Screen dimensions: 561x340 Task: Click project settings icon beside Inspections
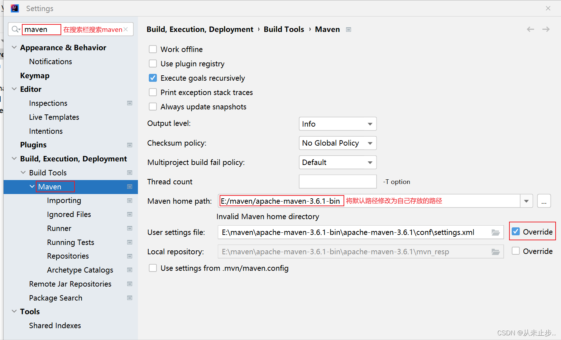[130, 103]
